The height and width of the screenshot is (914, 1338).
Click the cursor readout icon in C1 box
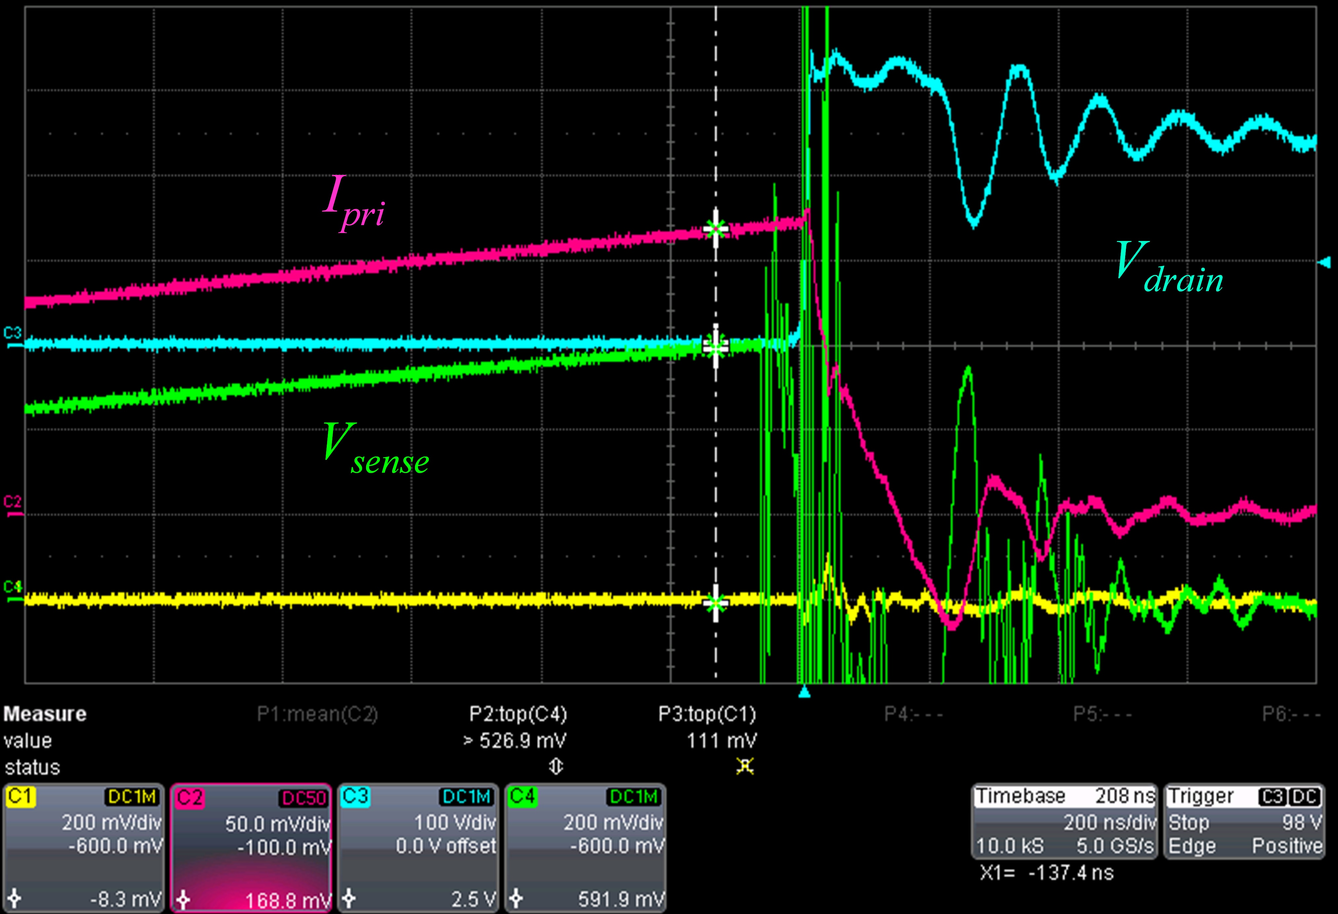pos(15,898)
